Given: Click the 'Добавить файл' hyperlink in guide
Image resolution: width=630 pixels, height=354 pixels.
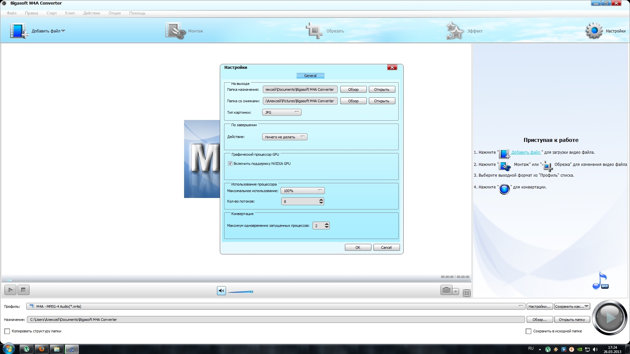Looking at the screenshot, I should 526,152.
